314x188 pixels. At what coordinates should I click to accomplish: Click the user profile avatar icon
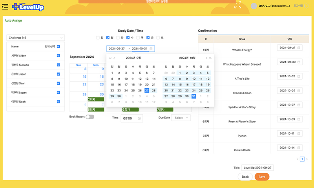click(254, 6)
